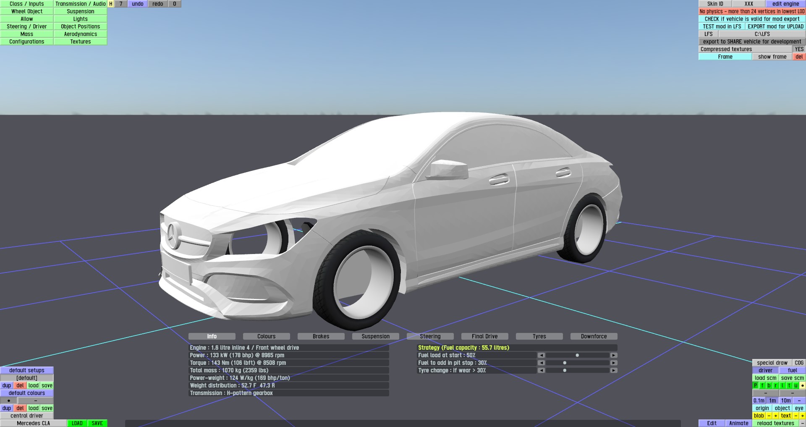
Task: Toggle the driver display
Action: pos(766,370)
